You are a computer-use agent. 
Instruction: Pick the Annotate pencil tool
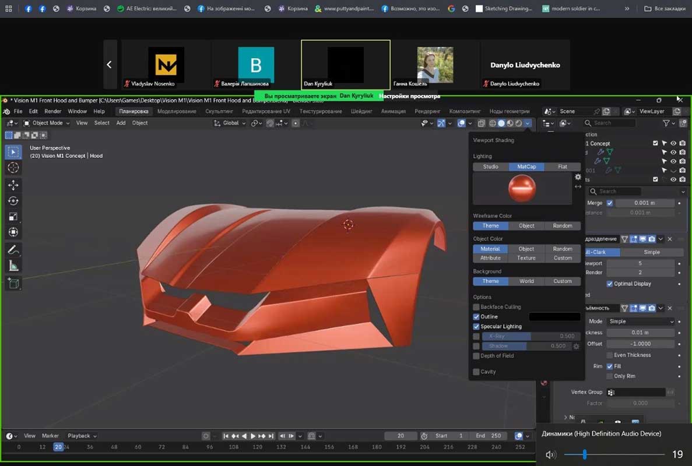(13, 250)
